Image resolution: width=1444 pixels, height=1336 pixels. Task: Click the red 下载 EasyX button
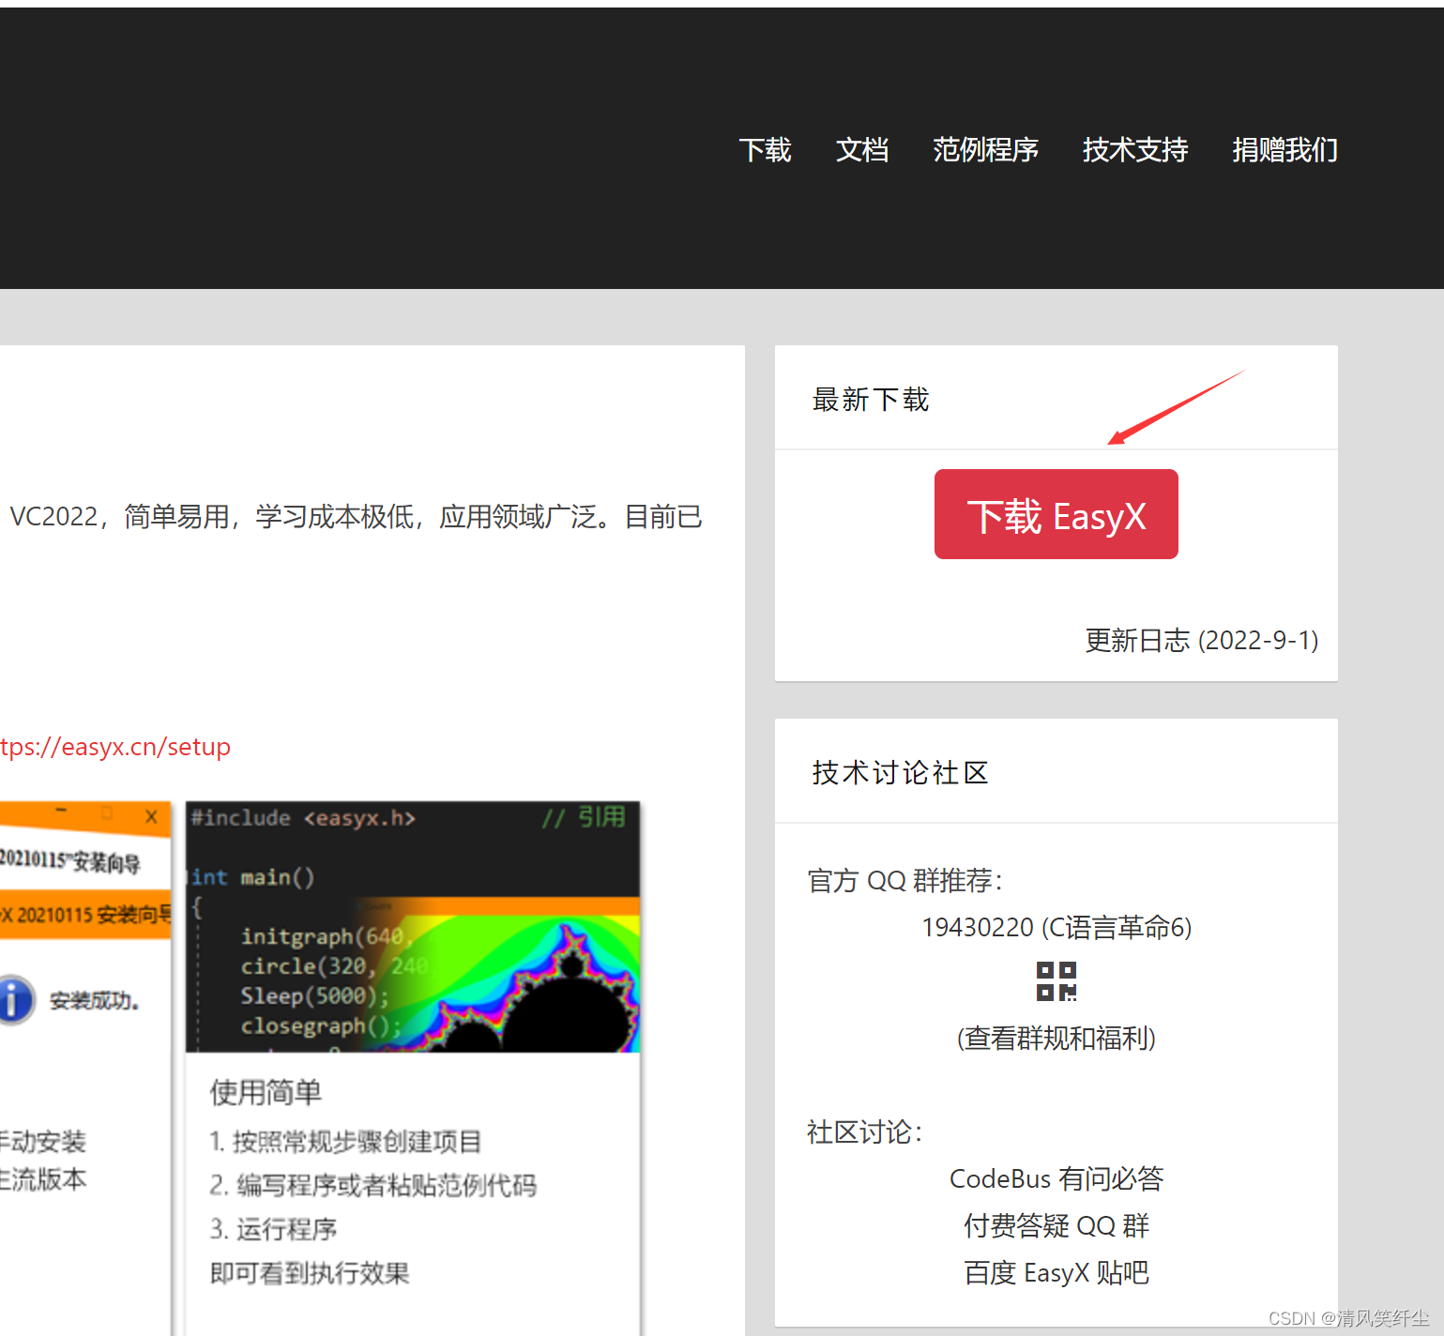[x=1056, y=514]
